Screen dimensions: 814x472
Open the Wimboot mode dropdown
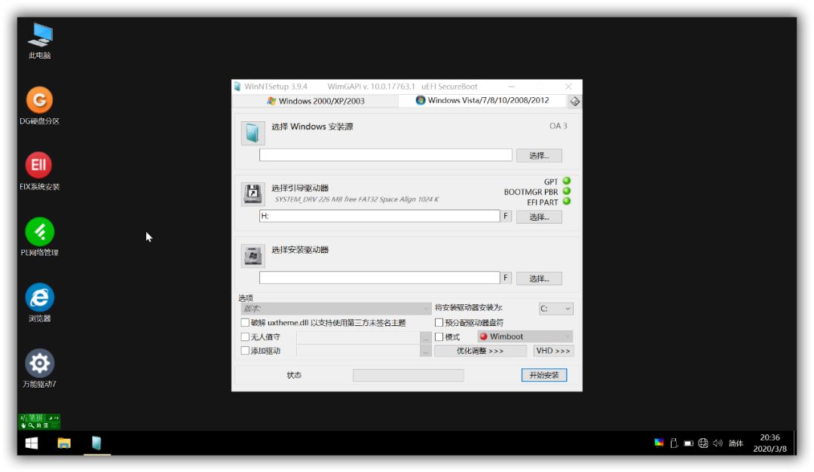click(524, 336)
